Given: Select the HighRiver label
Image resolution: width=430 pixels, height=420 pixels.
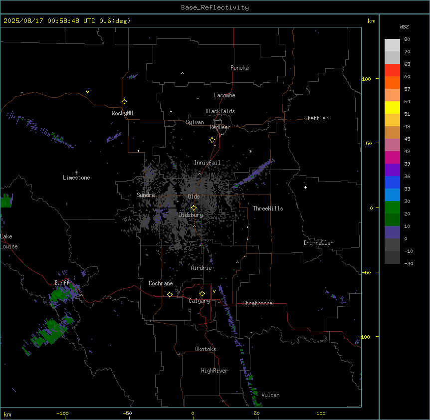Looking at the screenshot, I should click(x=215, y=371).
